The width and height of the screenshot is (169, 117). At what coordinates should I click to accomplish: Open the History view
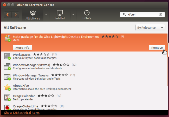pos(87,15)
